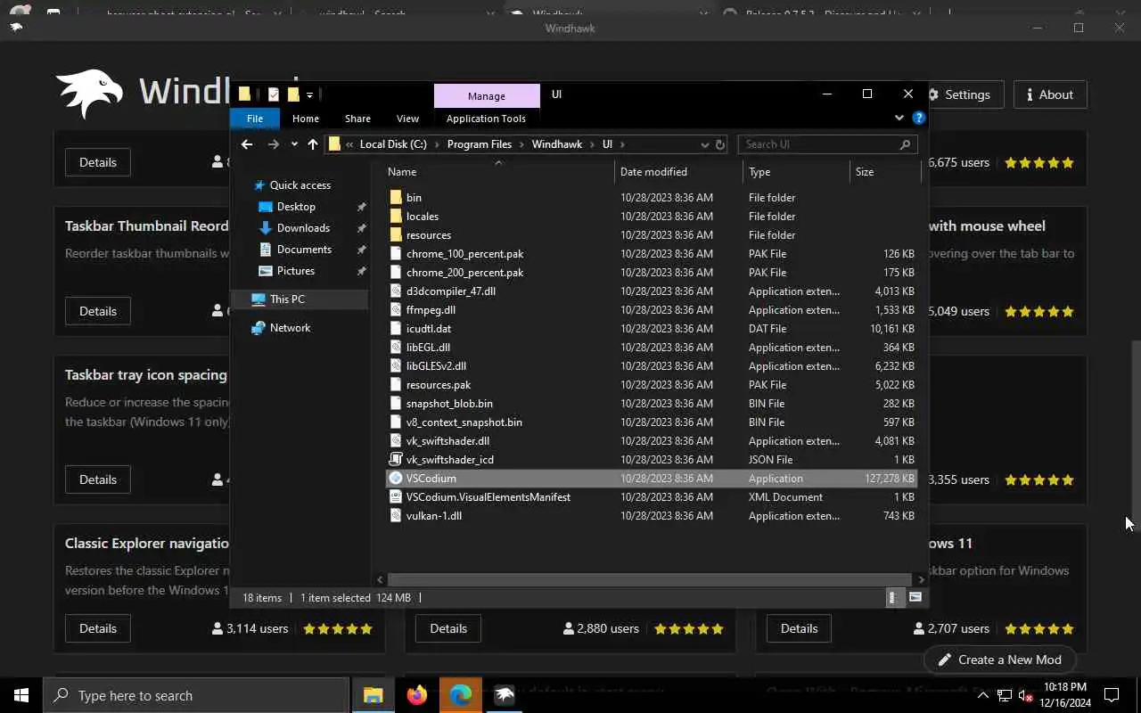Go up one folder level with Up arrow
Viewport: 1141px width, 713px height.
tap(313, 144)
